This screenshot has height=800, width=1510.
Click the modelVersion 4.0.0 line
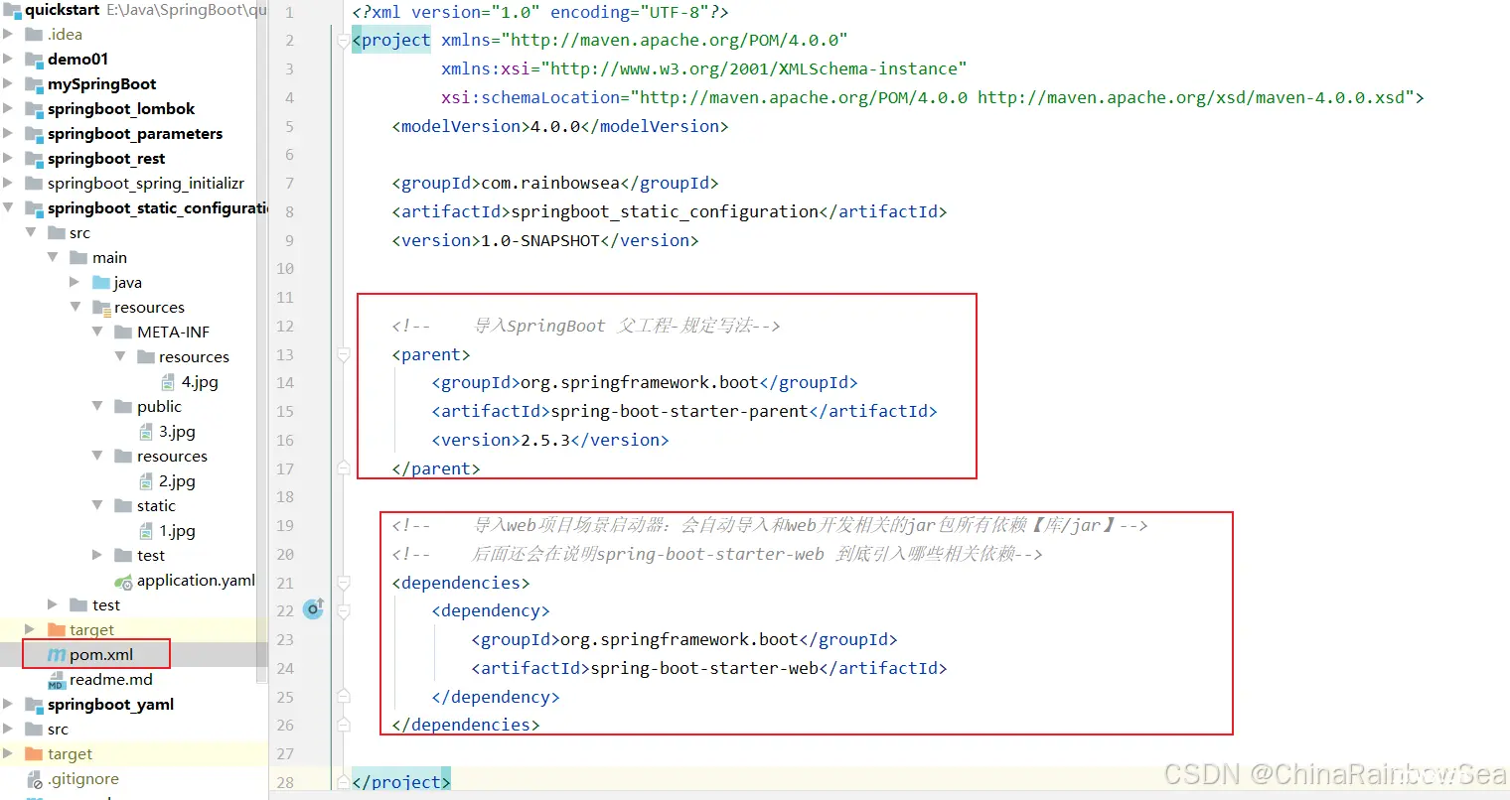560,126
